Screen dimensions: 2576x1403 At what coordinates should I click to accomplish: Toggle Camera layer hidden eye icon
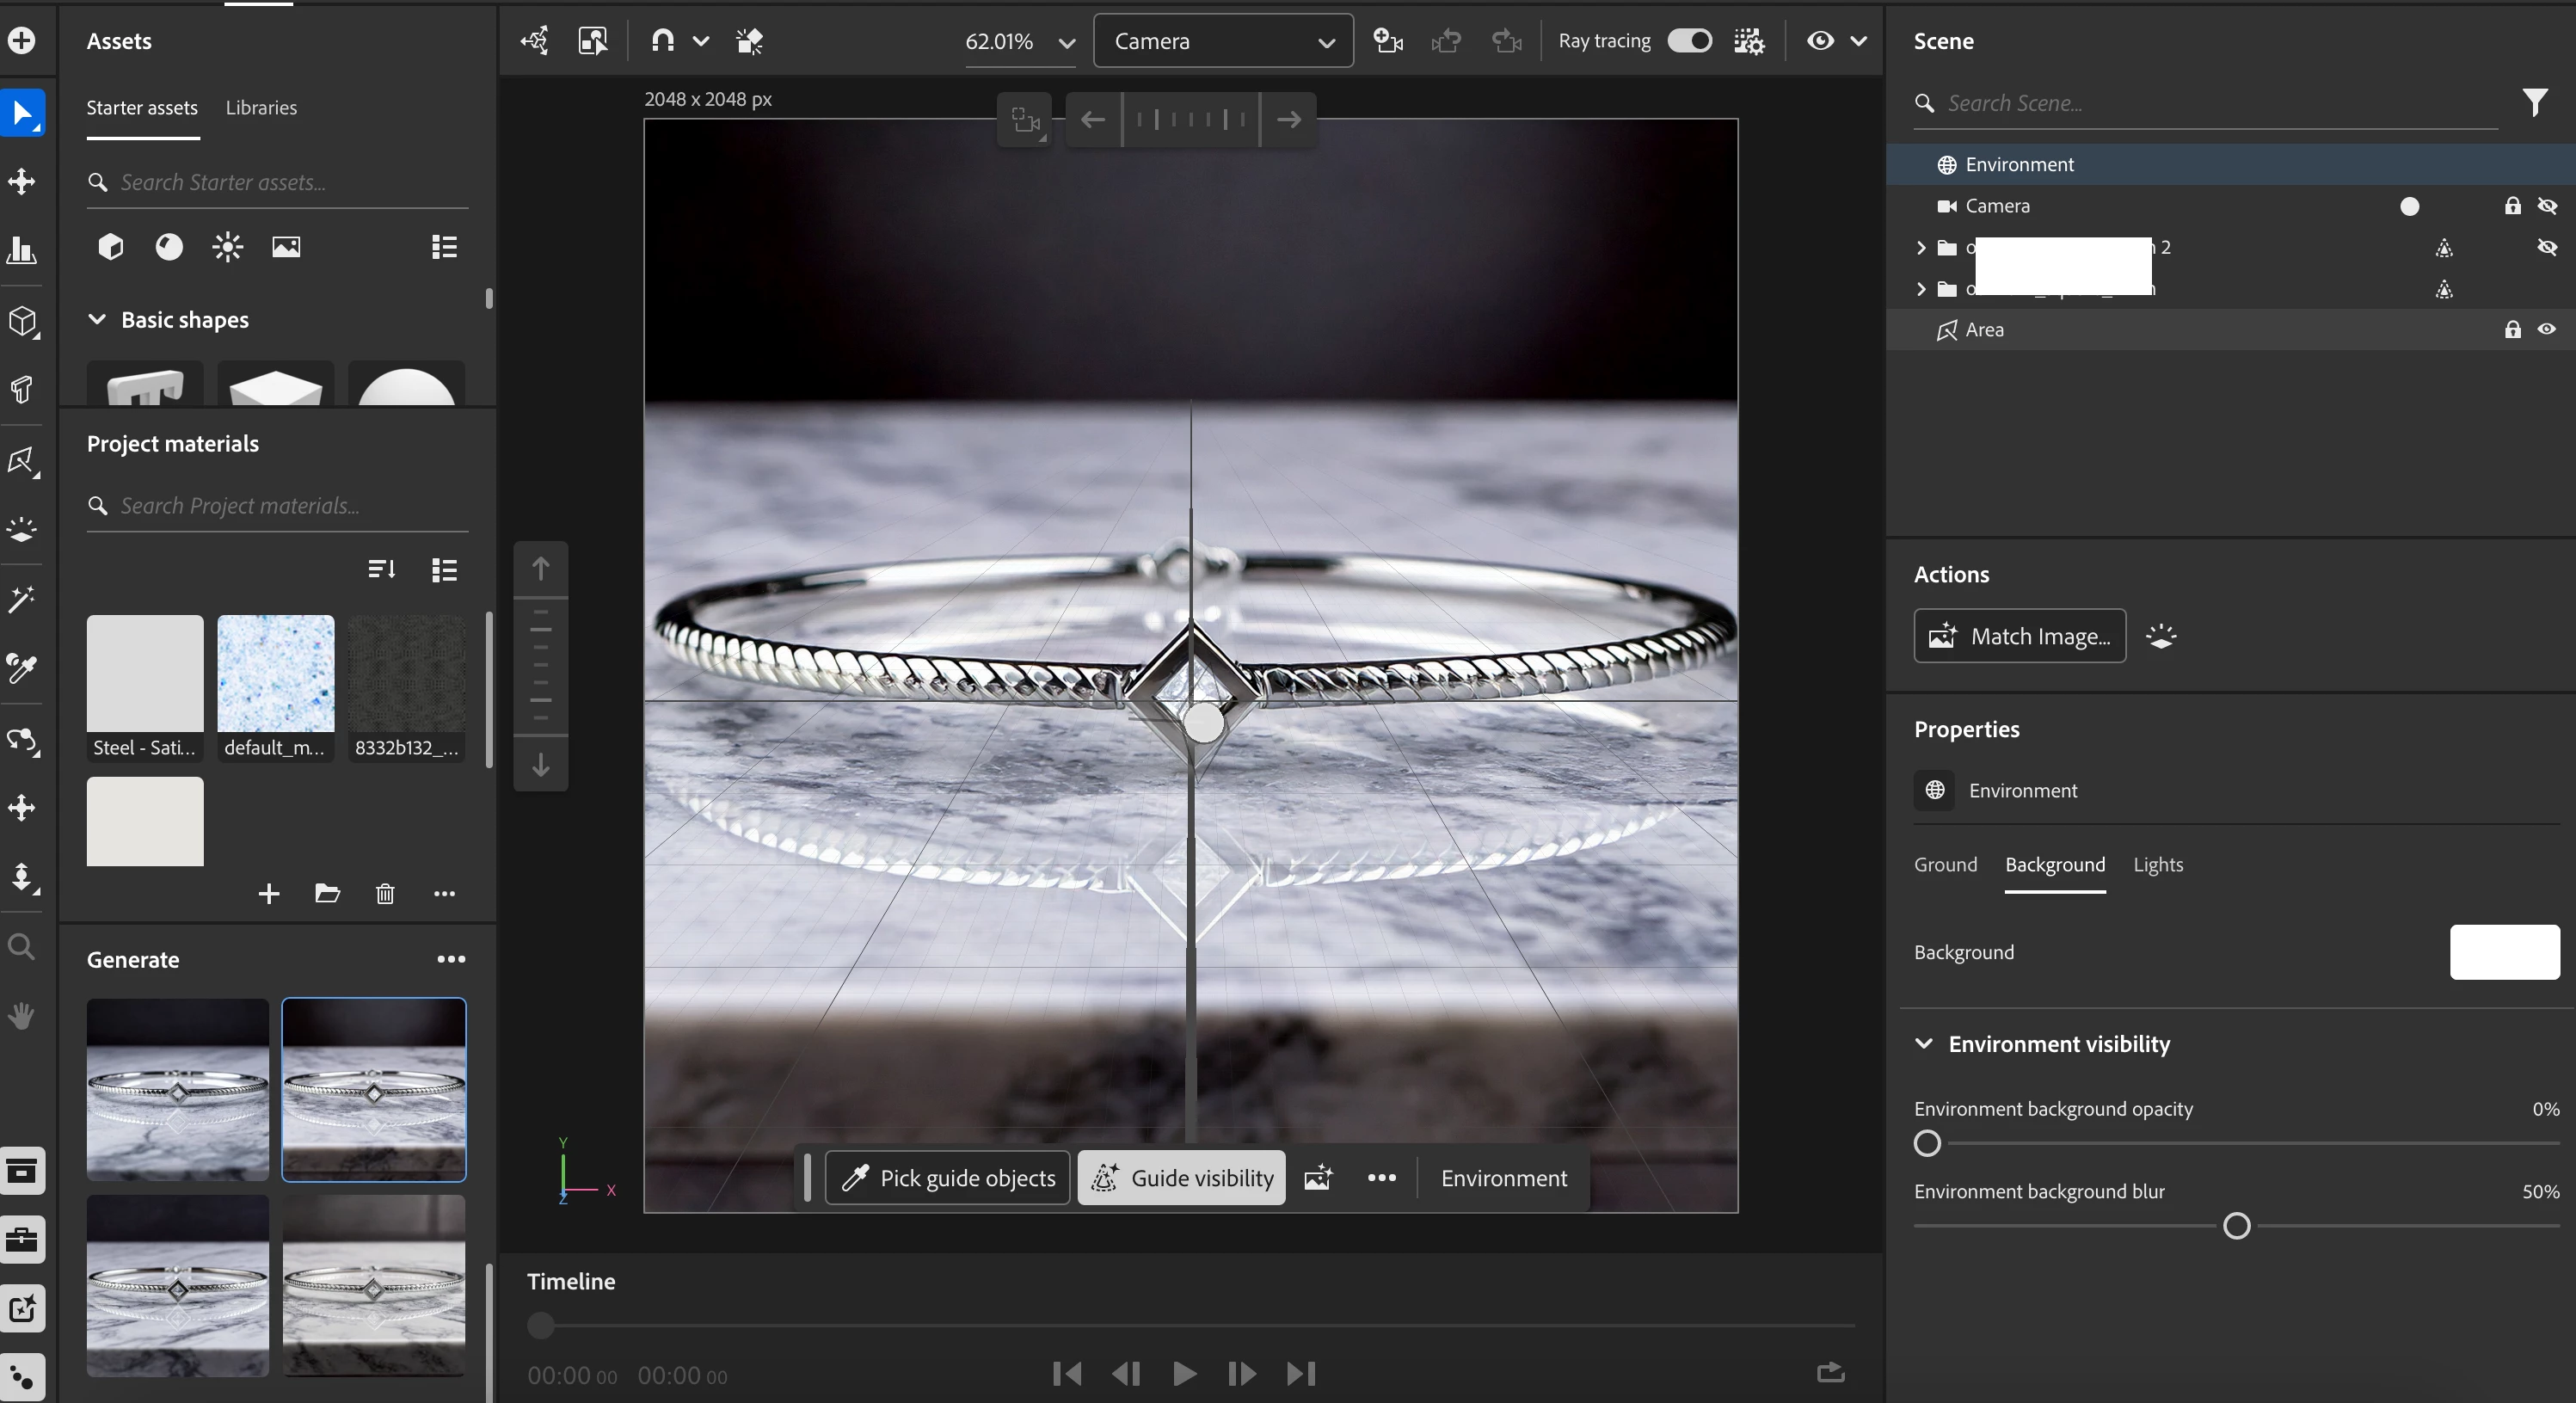2546,206
